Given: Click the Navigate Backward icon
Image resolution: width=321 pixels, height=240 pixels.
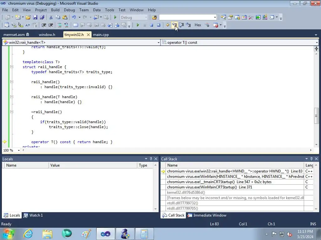Looking at the screenshot, I should [96, 17].
